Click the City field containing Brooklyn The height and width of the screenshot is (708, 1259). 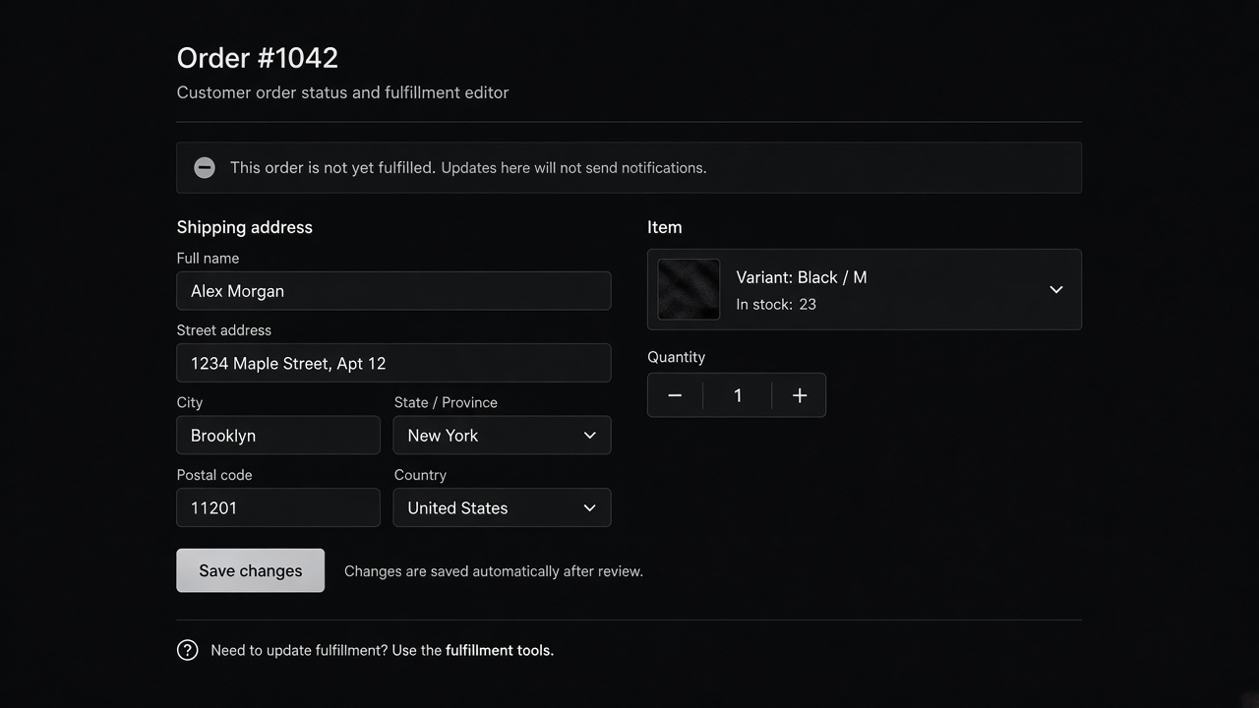[278, 436]
